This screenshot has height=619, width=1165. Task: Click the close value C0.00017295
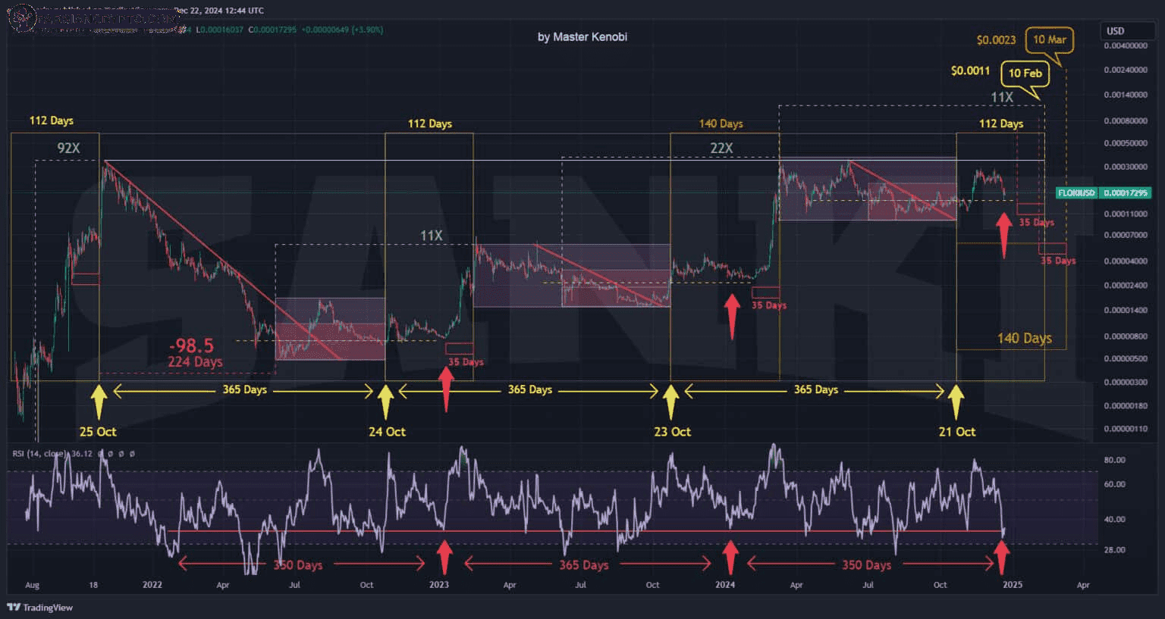coord(272,30)
